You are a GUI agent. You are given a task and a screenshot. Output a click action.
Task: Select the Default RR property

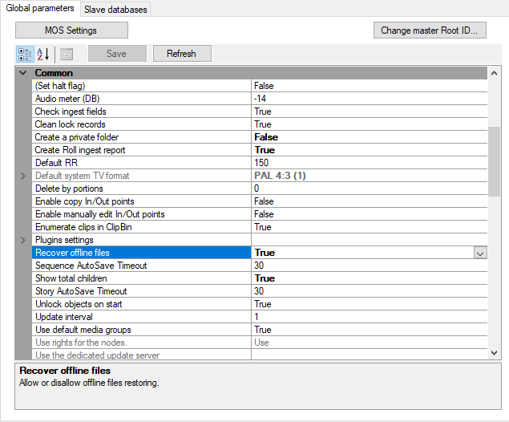click(142, 163)
